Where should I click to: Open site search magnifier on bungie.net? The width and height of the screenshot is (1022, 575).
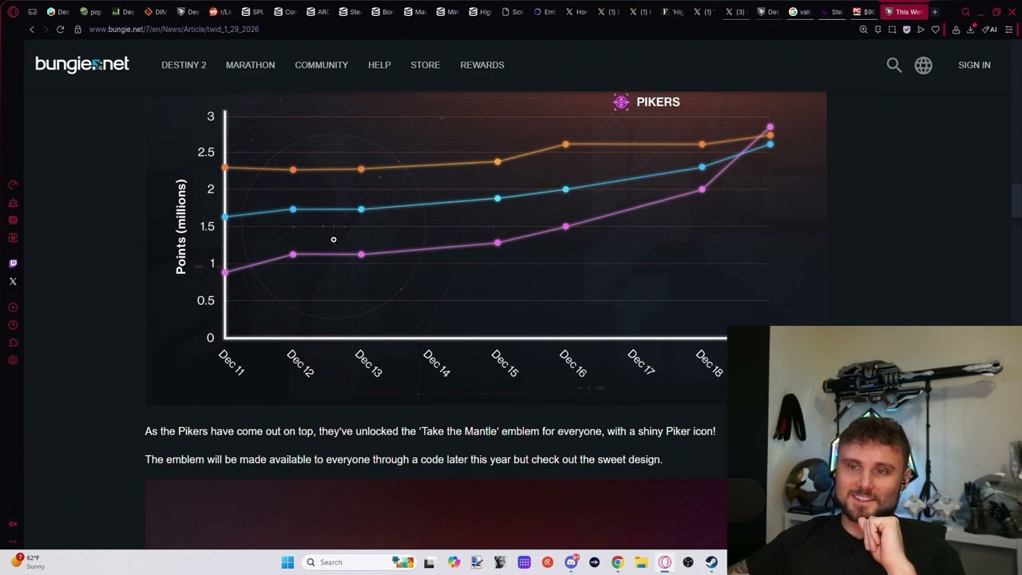tap(894, 65)
